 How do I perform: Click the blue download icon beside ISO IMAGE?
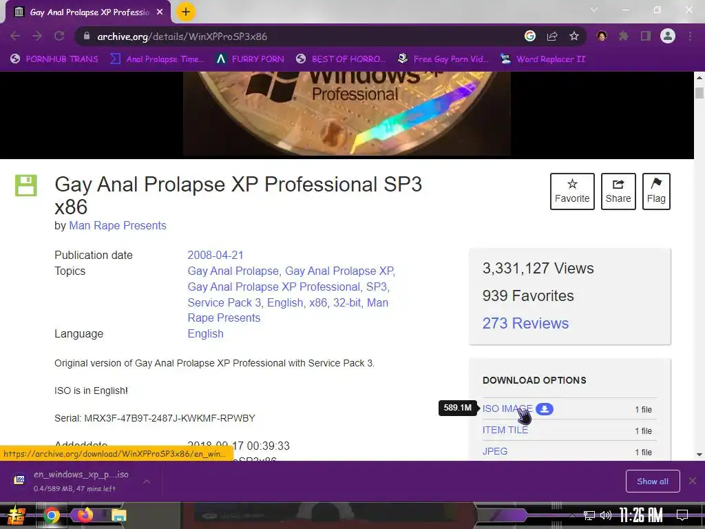click(x=545, y=409)
